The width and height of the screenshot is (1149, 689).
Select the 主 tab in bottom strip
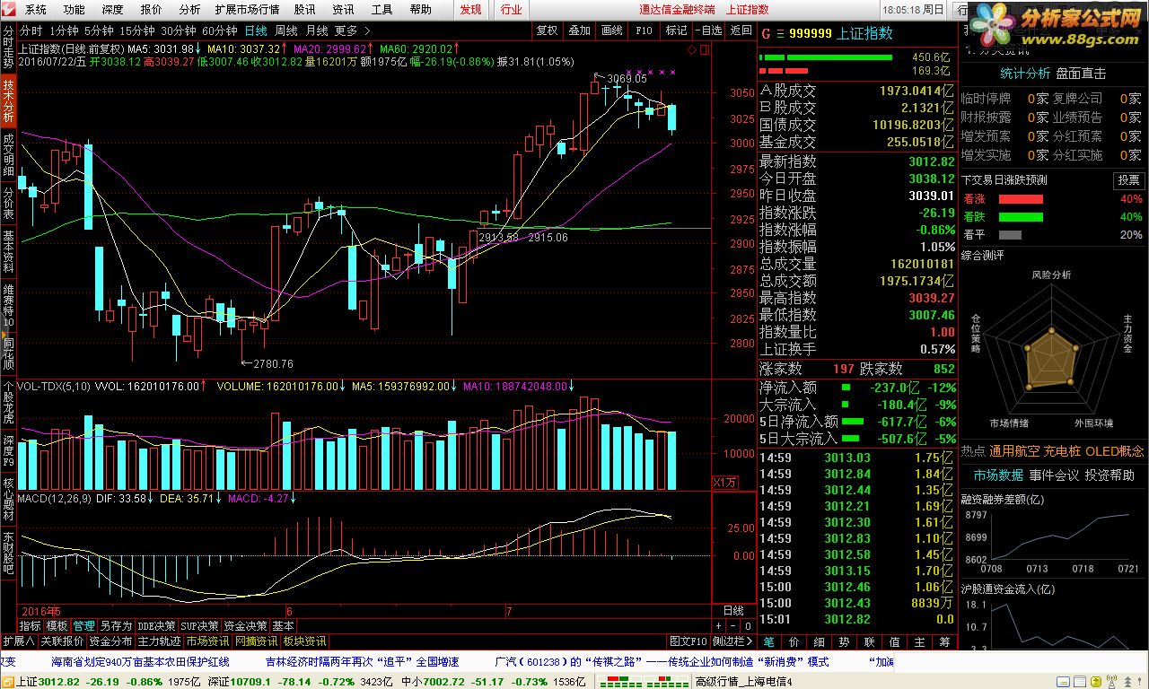[x=919, y=642]
